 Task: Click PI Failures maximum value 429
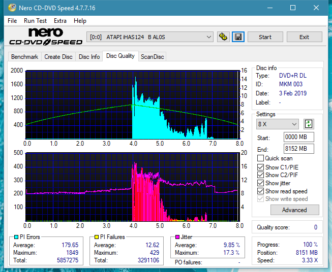155,253
